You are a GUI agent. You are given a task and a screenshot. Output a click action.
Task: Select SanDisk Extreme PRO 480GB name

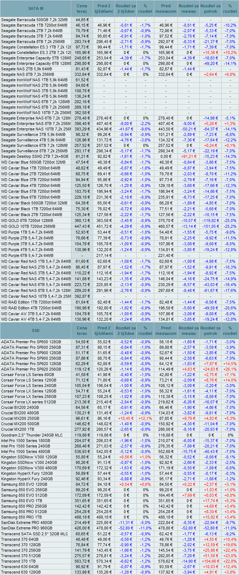click(x=27, y=522)
